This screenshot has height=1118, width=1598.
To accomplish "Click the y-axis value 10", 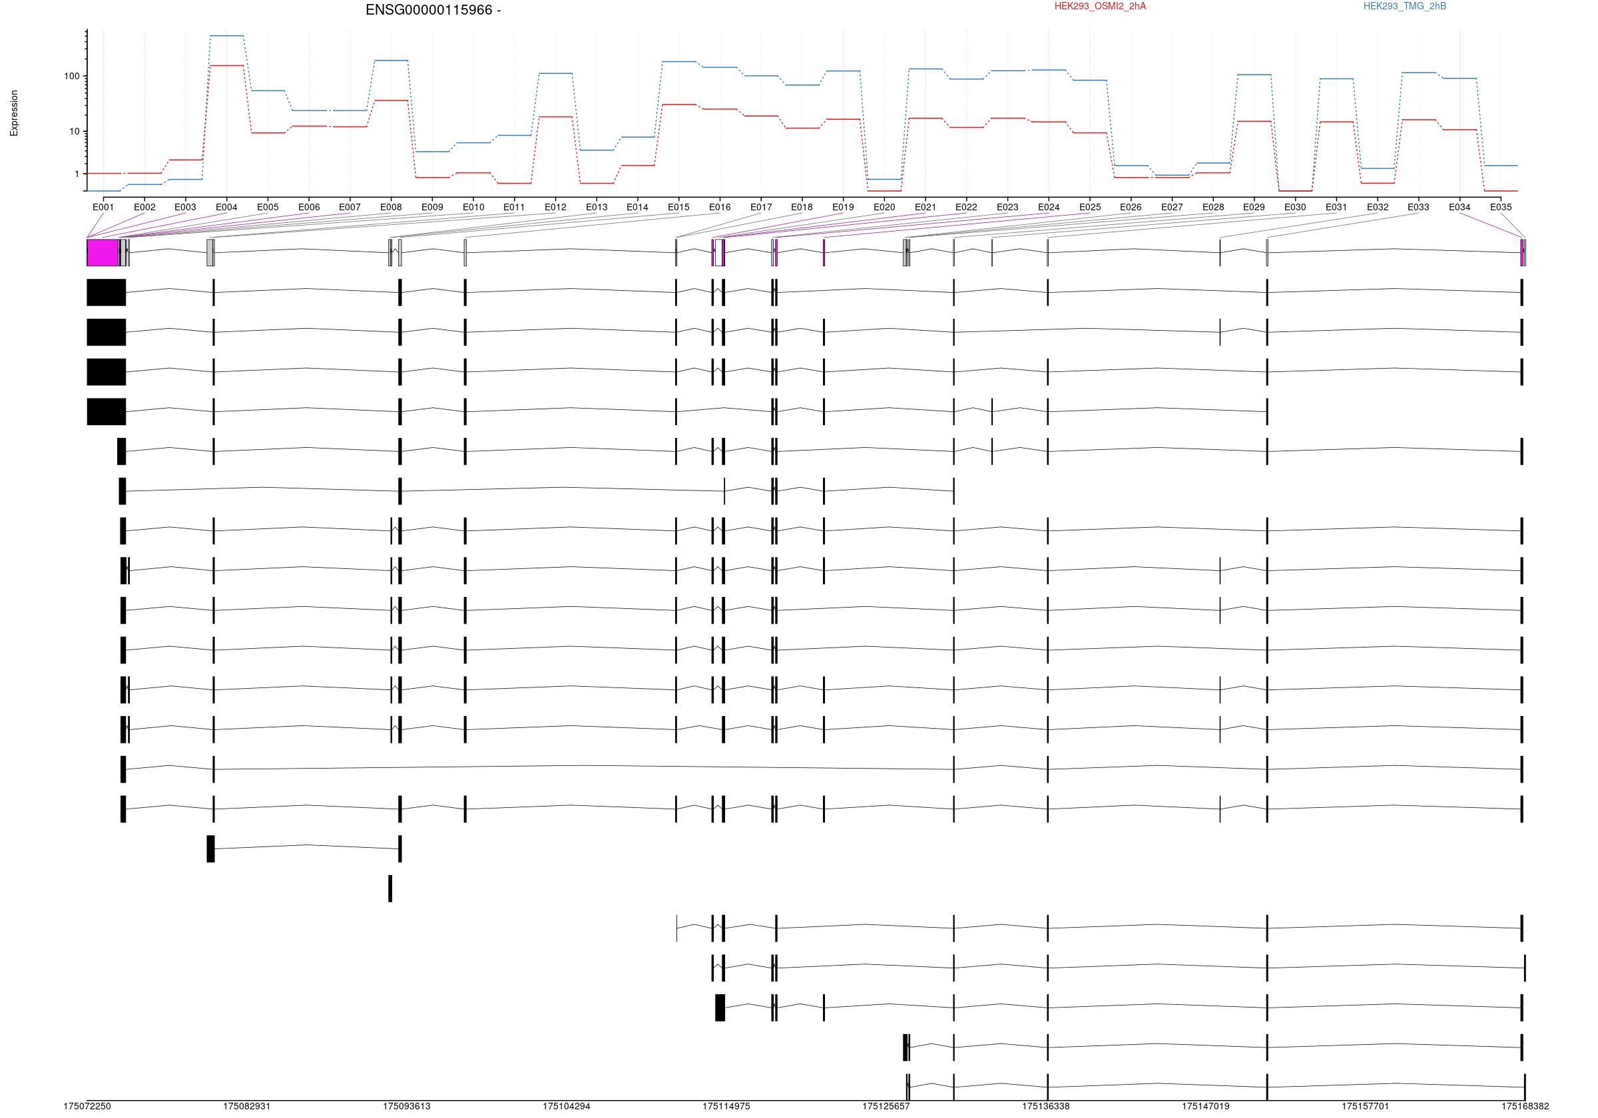I will (x=75, y=132).
